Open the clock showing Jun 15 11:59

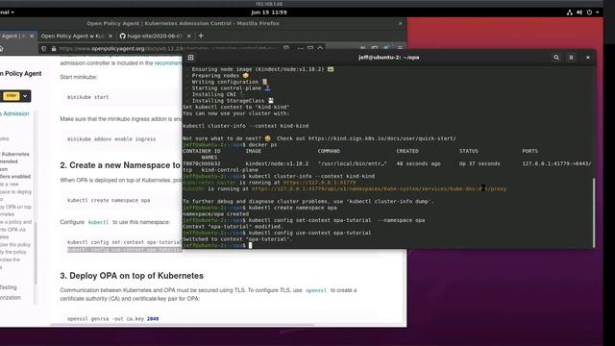click(x=269, y=12)
